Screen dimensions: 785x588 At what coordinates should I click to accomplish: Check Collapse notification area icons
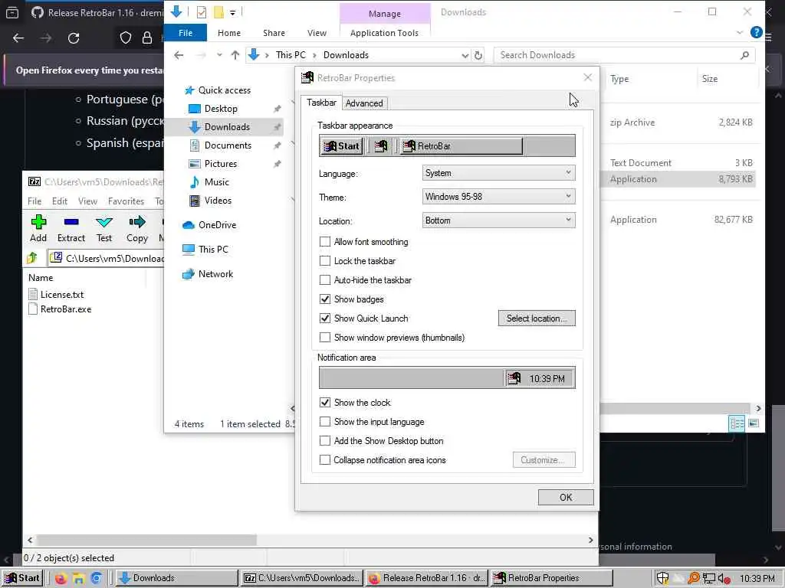(325, 459)
